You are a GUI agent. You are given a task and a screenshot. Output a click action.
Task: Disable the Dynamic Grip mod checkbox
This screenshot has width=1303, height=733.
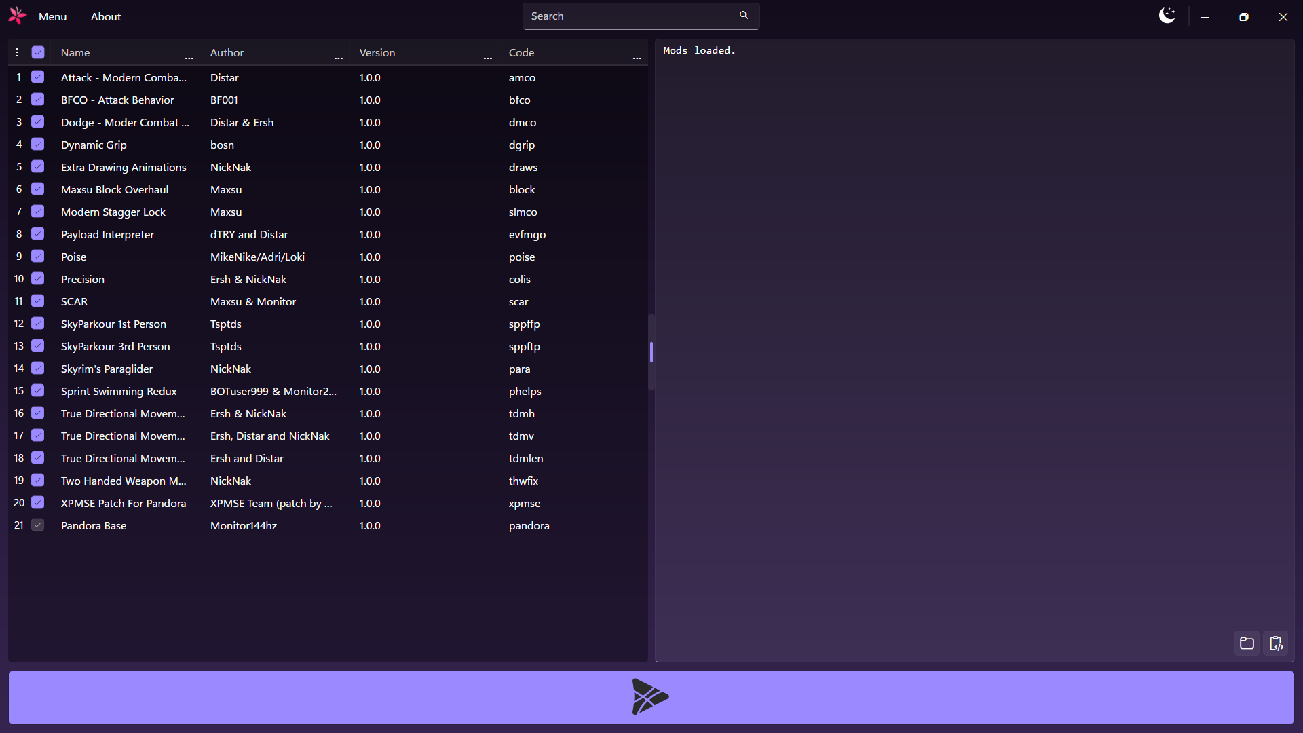pos(38,145)
